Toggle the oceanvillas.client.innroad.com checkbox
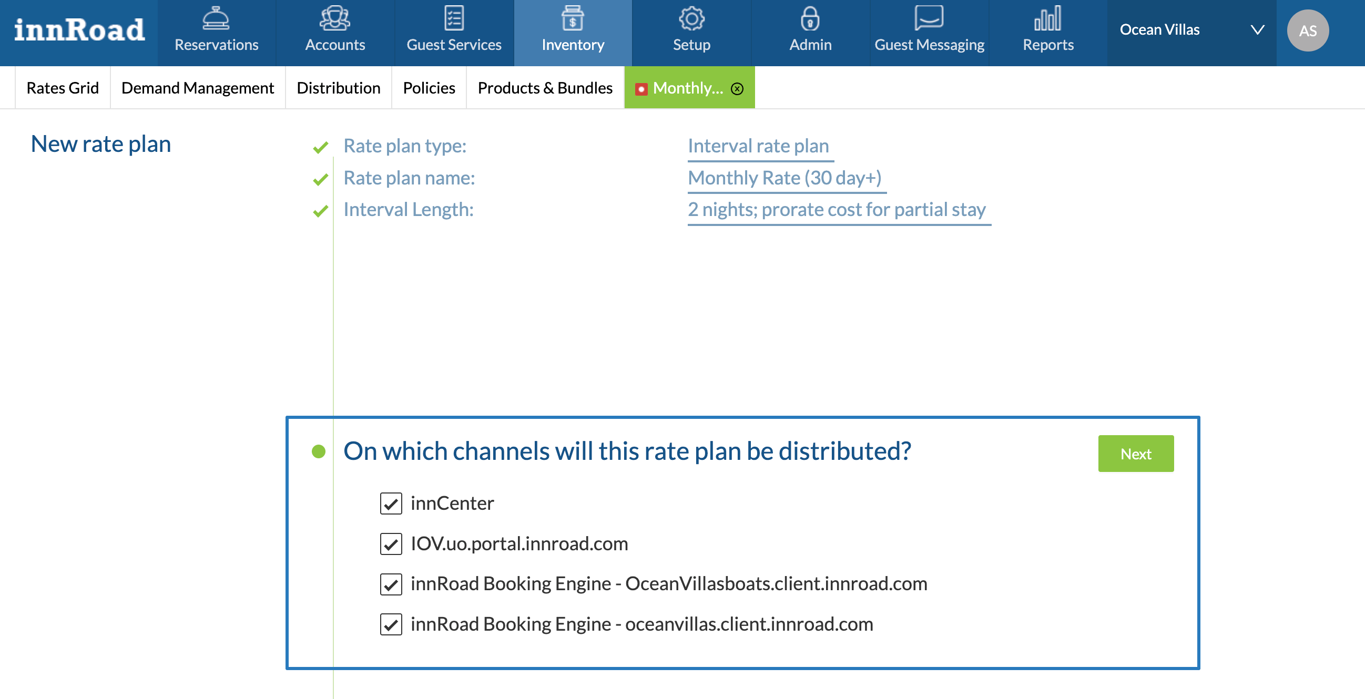This screenshot has width=1365, height=699. pos(391,624)
